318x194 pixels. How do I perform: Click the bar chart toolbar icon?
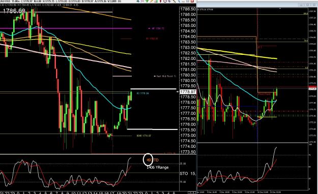pos(156,1)
